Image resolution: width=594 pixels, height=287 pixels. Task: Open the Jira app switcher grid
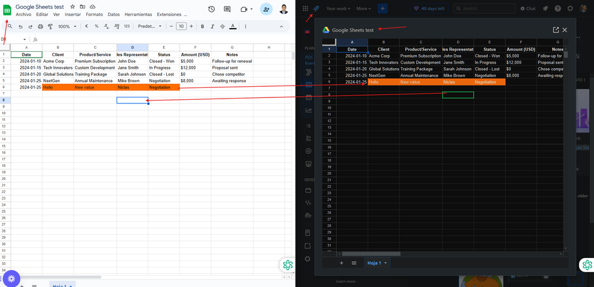click(x=305, y=8)
